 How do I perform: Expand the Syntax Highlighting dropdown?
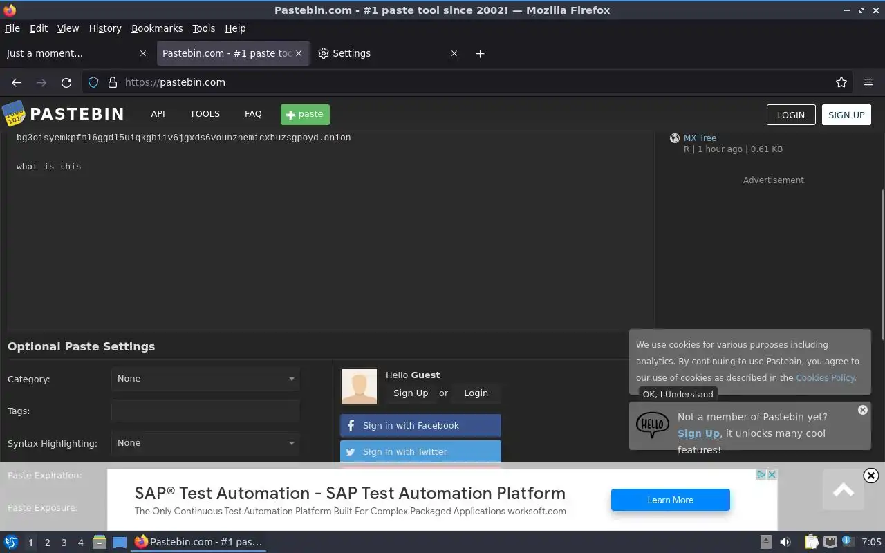coord(205,443)
